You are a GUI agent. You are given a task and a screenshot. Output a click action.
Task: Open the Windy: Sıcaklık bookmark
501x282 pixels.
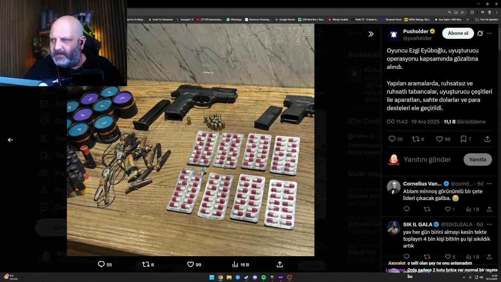point(338,19)
